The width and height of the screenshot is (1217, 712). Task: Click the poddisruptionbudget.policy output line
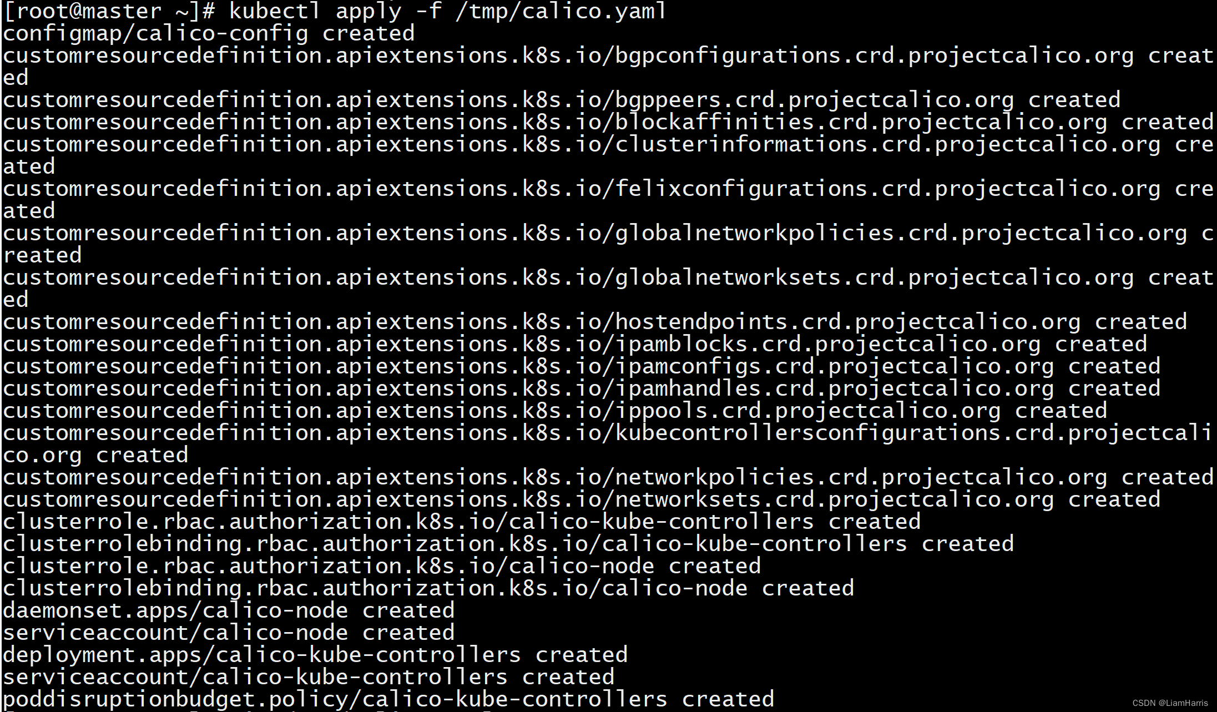tap(387, 699)
